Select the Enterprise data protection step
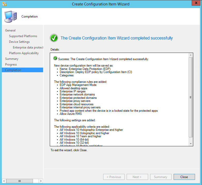Image resolution: width=202 pixels, height=185 pixels. 28,47
